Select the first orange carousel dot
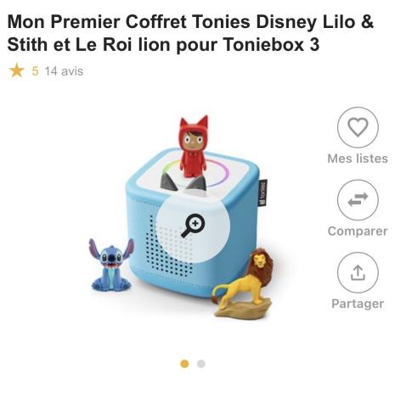This screenshot has width=395, height=407. (184, 364)
